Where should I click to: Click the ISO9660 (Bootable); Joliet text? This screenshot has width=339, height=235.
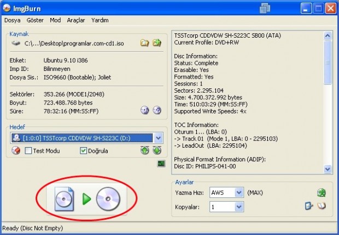point(77,77)
